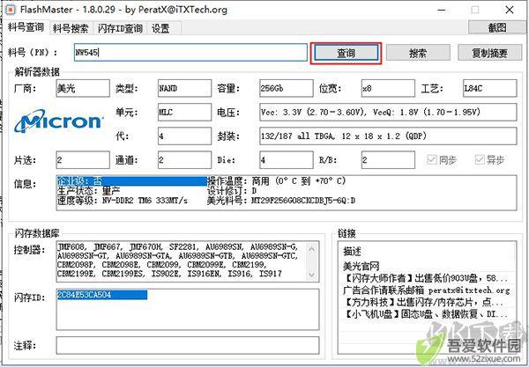Screen dimensions: 529x367
Task: Minimize the FlashMaster window
Action: coord(442,10)
